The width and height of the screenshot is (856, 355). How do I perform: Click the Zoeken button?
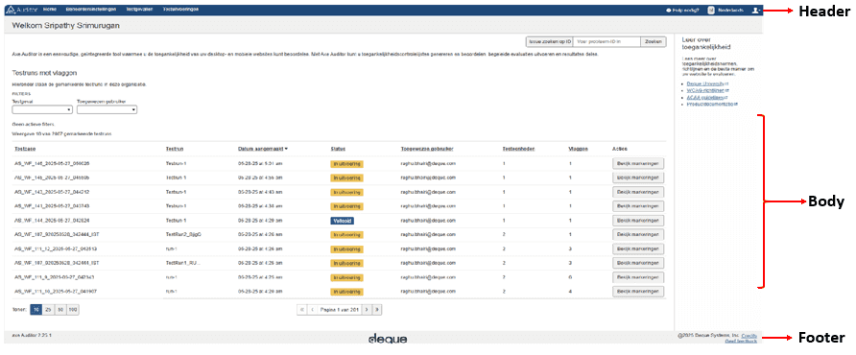click(654, 41)
